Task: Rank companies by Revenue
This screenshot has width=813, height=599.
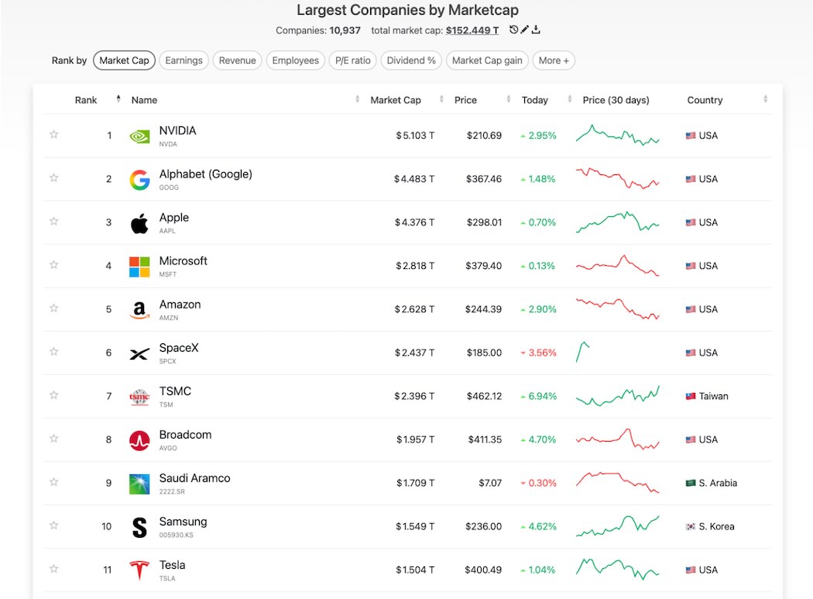Action: coord(237,60)
